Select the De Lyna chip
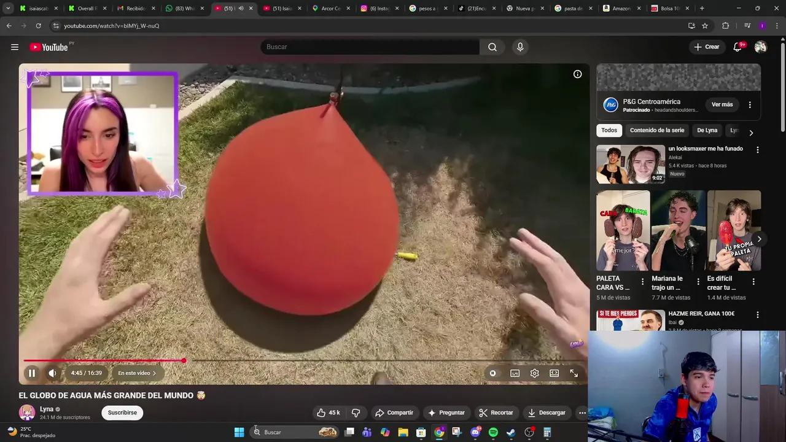This screenshot has width=786, height=442. coord(707,130)
